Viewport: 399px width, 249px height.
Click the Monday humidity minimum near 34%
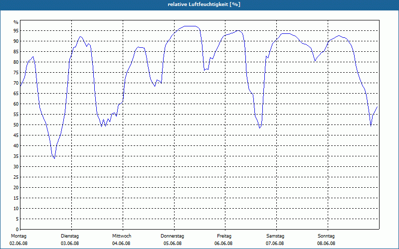[x=54, y=158]
